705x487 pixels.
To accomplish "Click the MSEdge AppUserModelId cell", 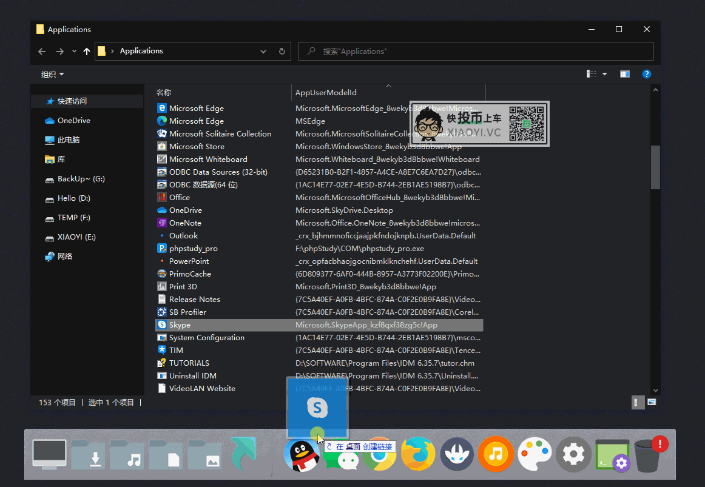I will [310, 121].
